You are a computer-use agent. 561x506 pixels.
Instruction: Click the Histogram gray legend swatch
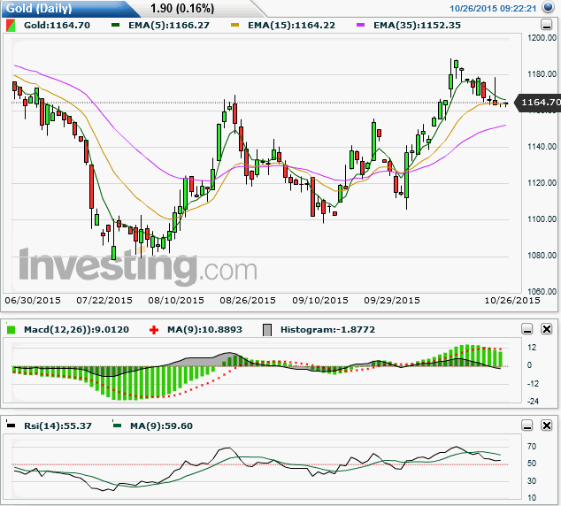[x=267, y=330]
